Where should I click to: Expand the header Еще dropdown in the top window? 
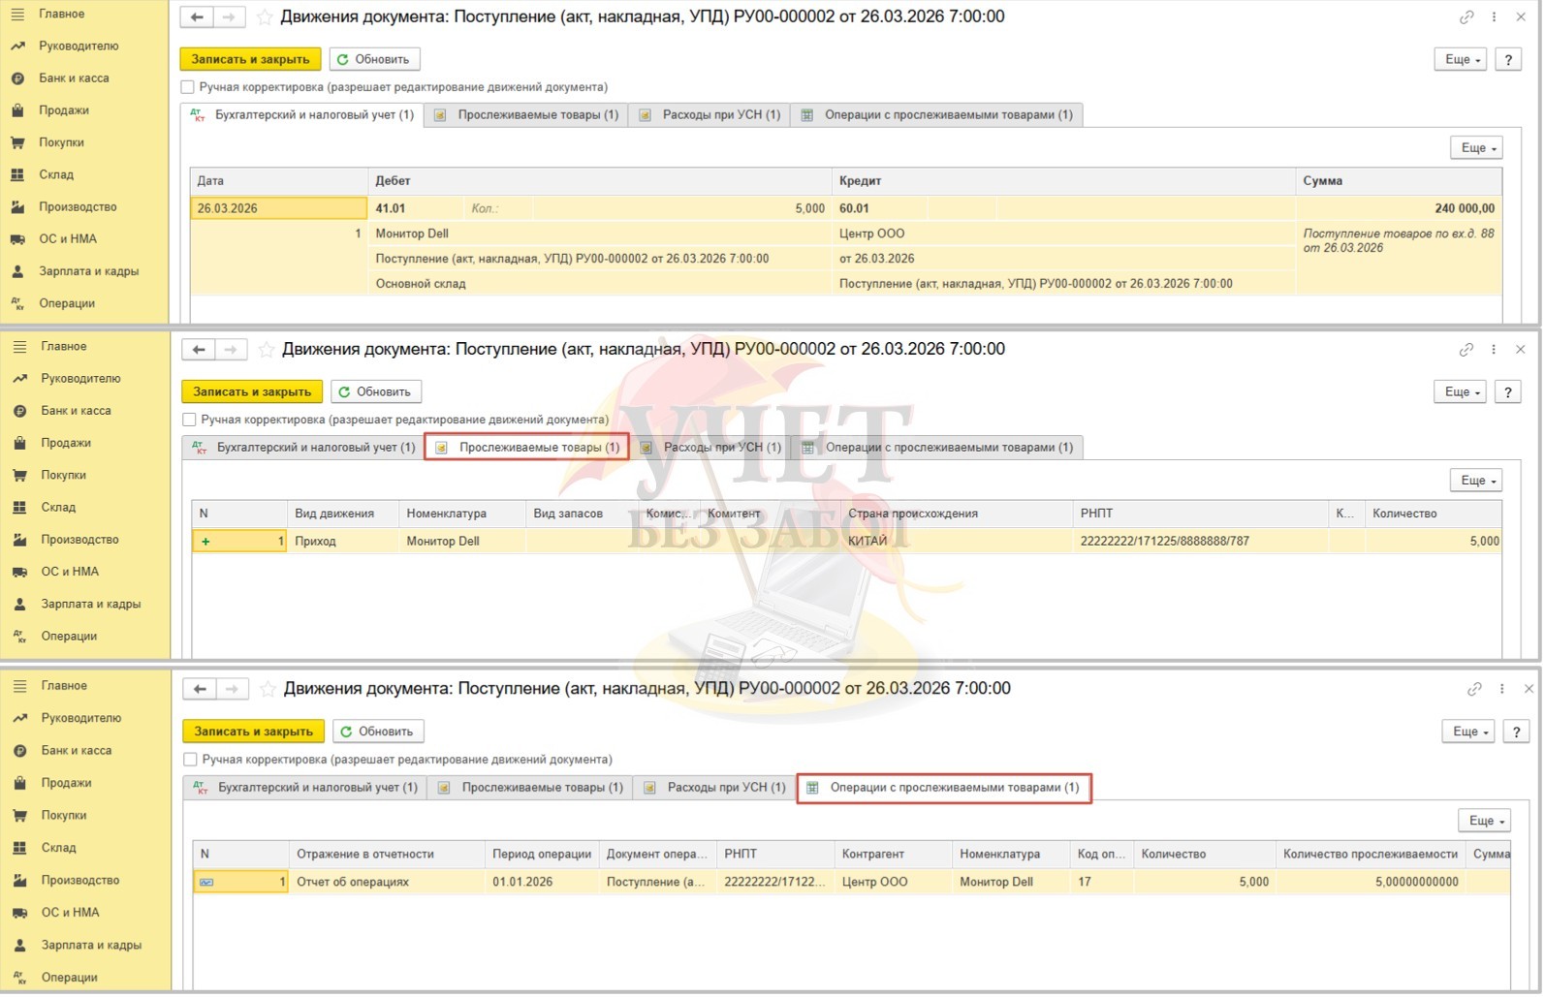click(1462, 60)
